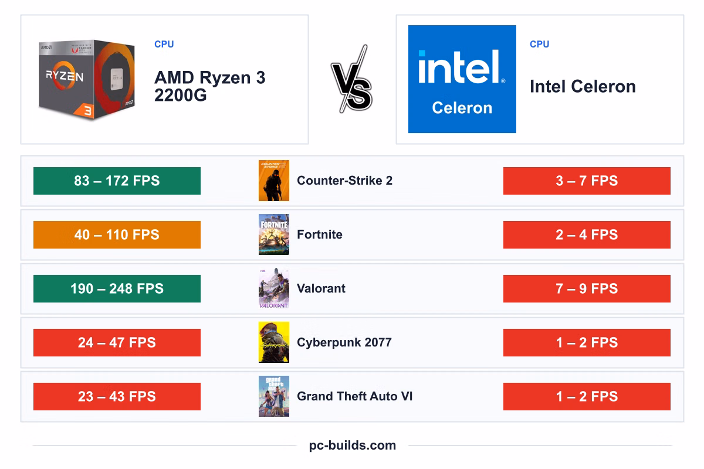704x469 pixels.
Task: Click the Grand Theft Auto VI label
Action: point(355,396)
